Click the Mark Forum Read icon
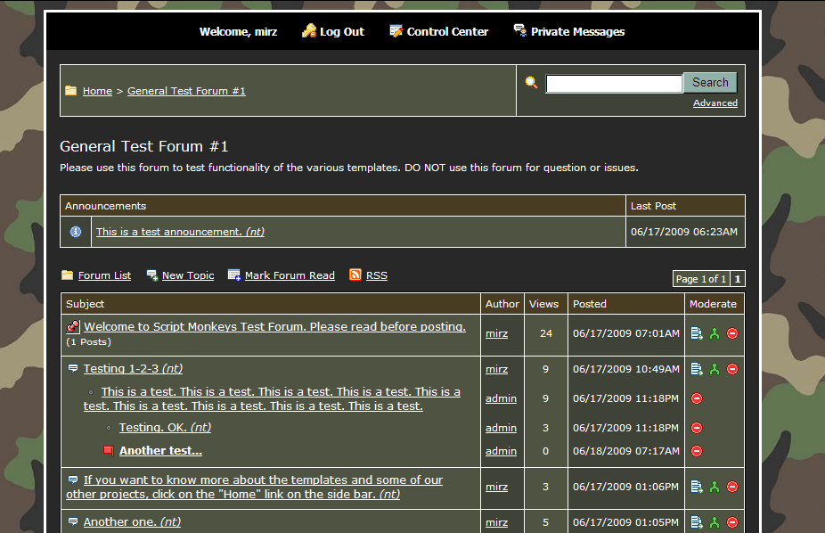This screenshot has height=533, width=825. click(234, 275)
